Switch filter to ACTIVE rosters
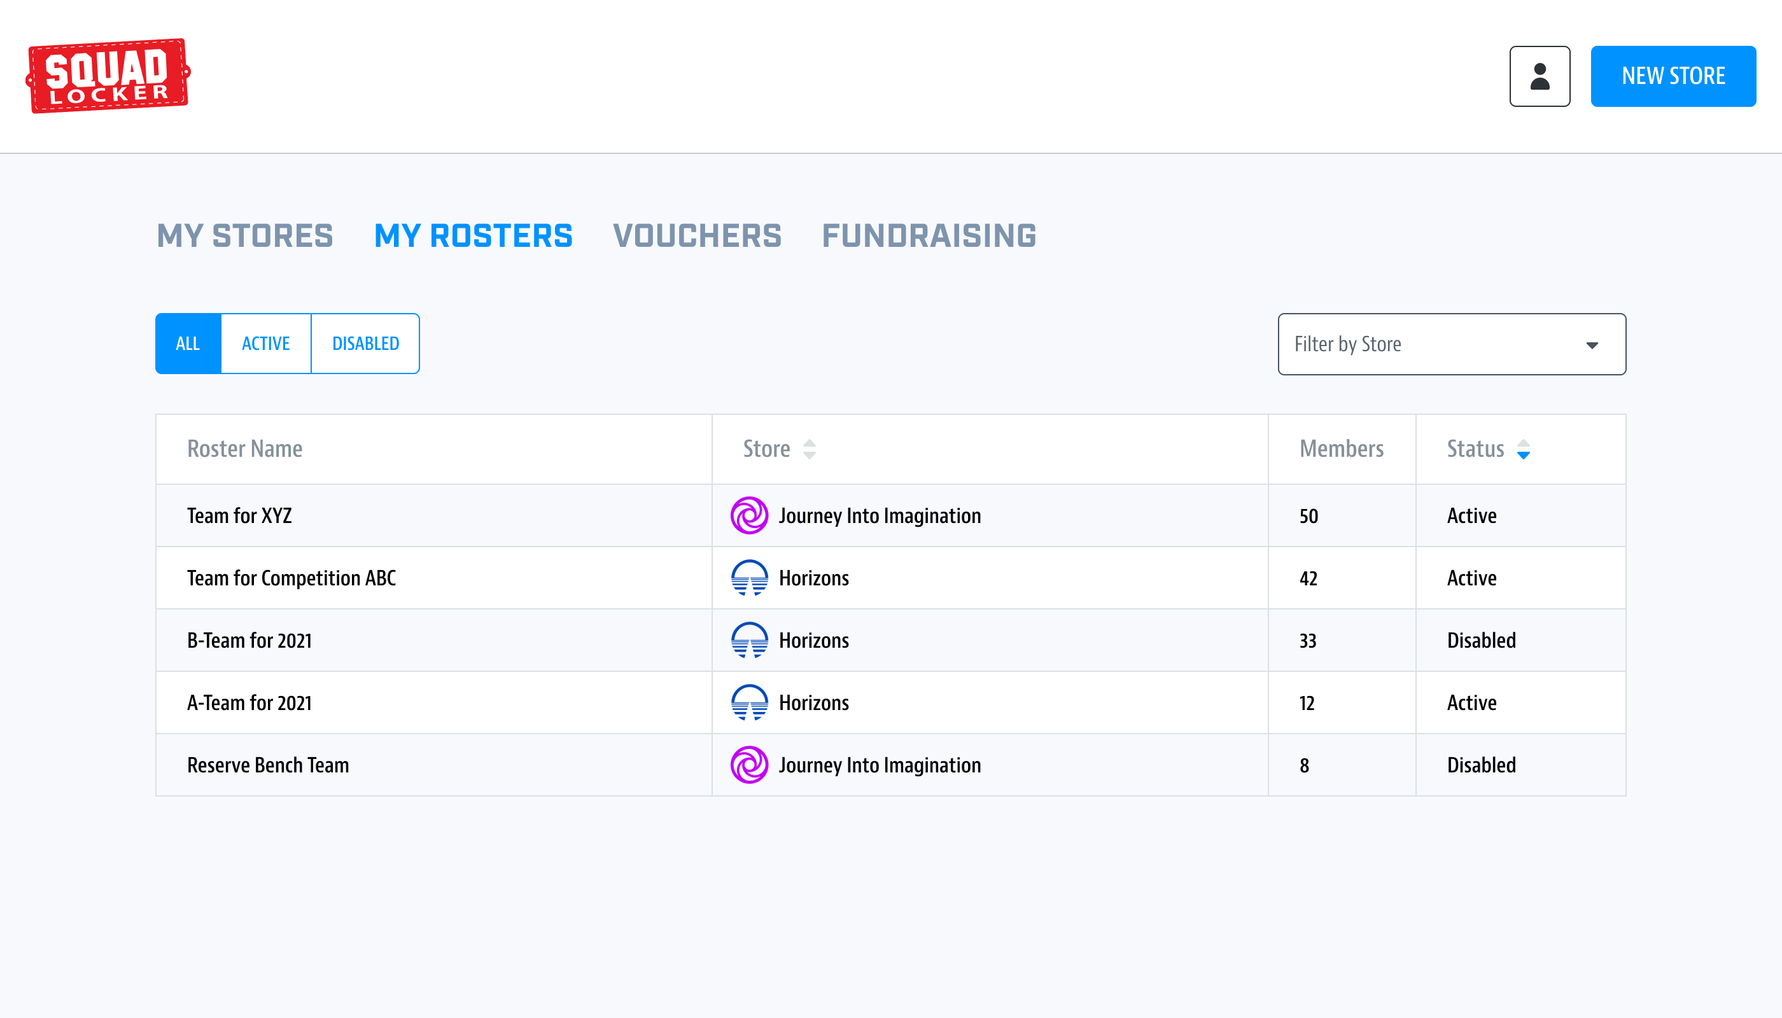The height and width of the screenshot is (1018, 1782). [x=266, y=344]
